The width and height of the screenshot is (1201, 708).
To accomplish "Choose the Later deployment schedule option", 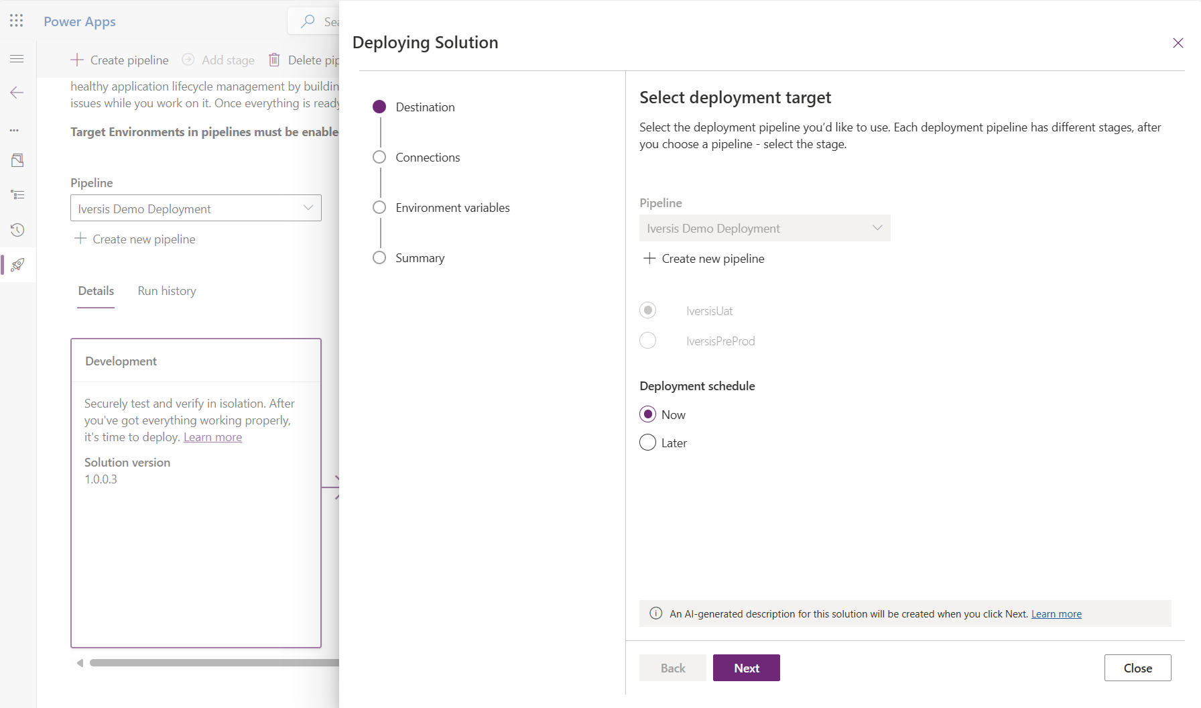I will point(647,442).
